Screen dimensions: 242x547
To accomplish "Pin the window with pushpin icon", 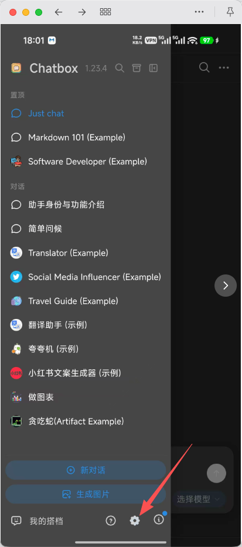I will tap(230, 12).
